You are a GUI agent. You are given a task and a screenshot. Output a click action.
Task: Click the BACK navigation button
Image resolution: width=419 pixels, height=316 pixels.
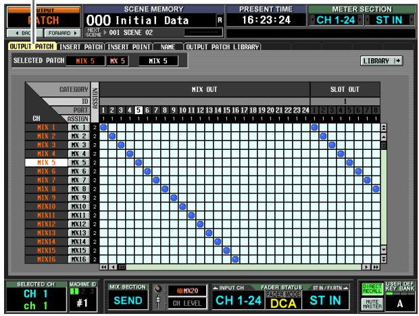pyautogui.click(x=24, y=33)
